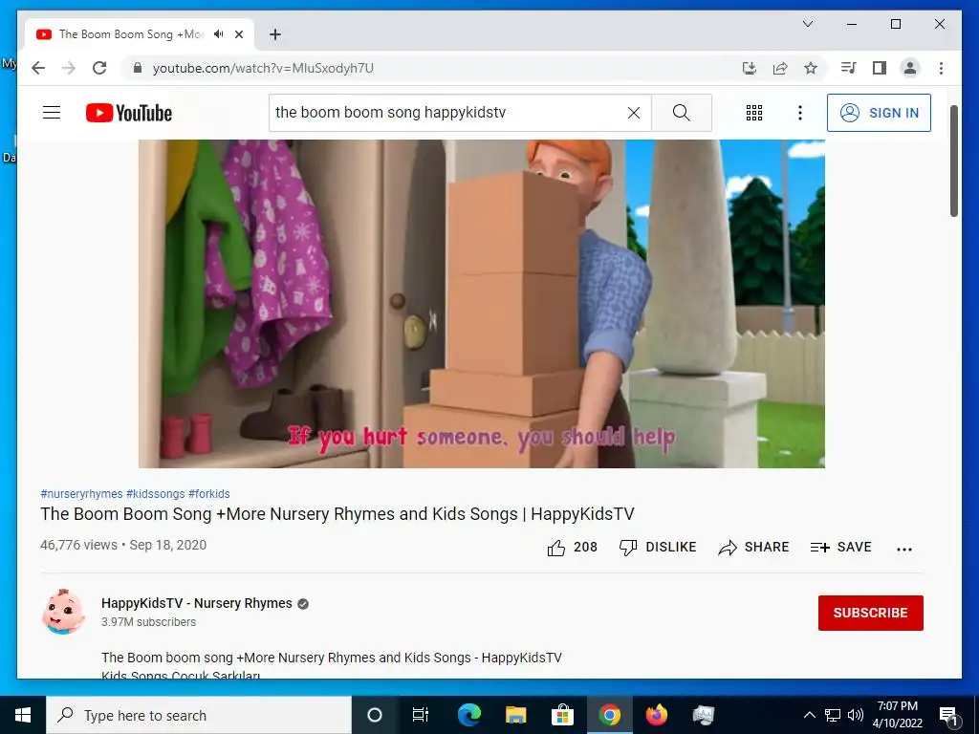Mute the tab via speaker icon
This screenshot has height=734, width=979.
(219, 34)
